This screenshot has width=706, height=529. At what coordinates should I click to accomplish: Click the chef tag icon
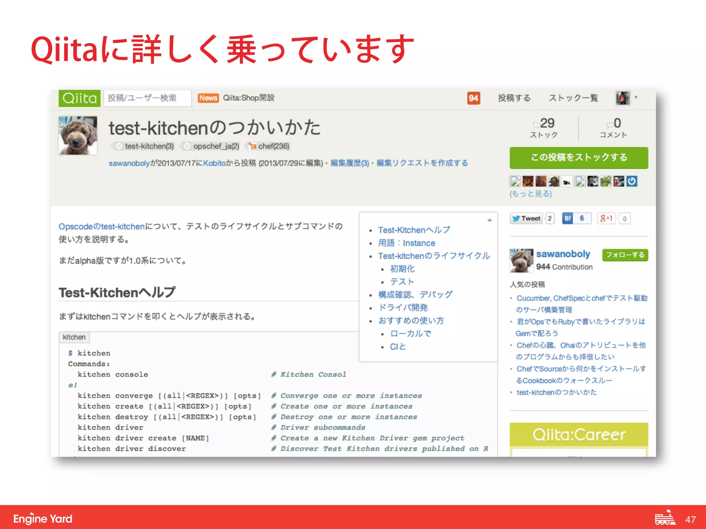point(253,146)
